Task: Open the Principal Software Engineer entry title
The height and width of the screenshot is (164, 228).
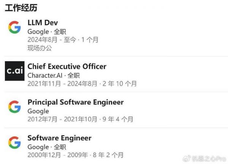Action: (x=76, y=102)
